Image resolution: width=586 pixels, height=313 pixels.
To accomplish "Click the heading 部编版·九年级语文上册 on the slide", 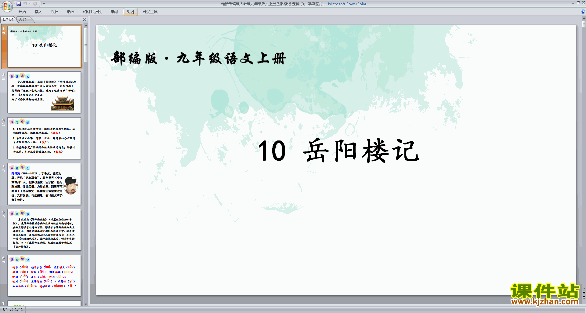I will point(198,58).
